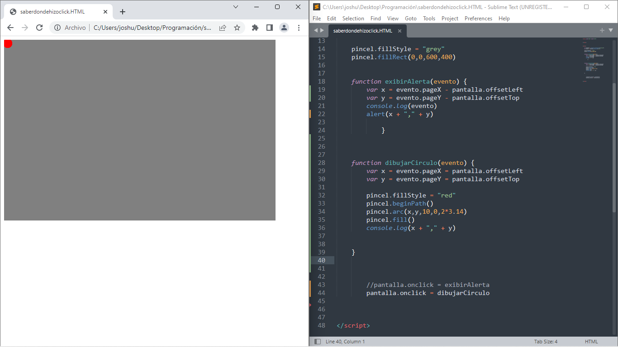The width and height of the screenshot is (618, 347).
Task: Toggle Chrome side panel icon
Action: click(x=270, y=28)
